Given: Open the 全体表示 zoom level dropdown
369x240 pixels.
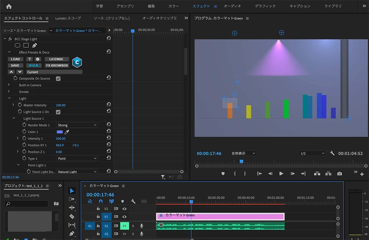Looking at the screenshot, I should pyautogui.click(x=243, y=153).
